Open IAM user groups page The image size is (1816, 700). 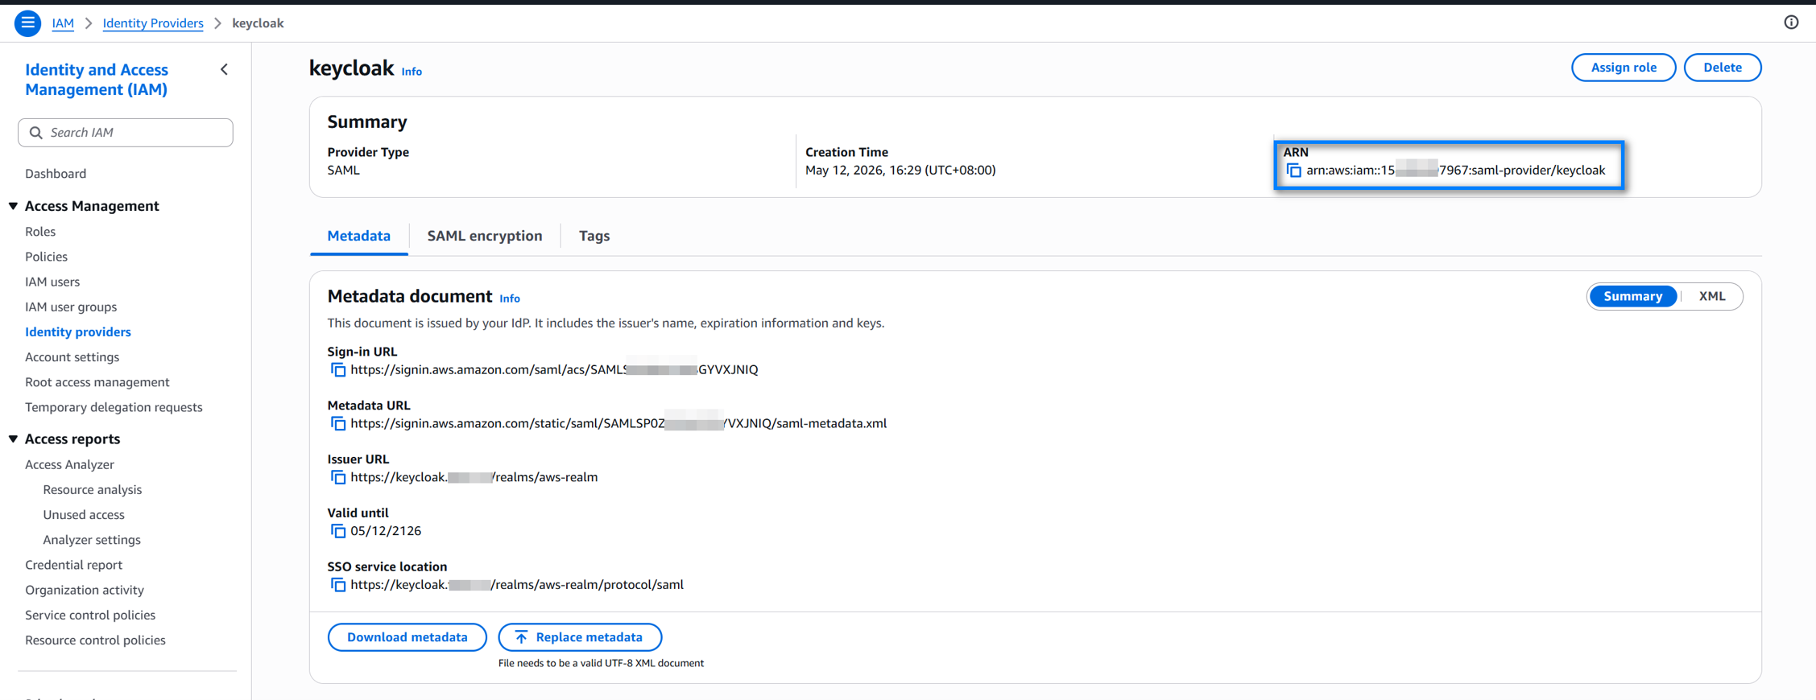tap(71, 307)
